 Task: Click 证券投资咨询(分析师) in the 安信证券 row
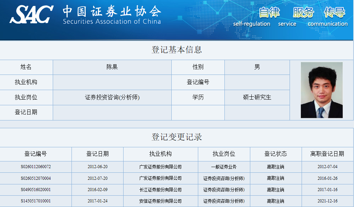click(x=224, y=201)
